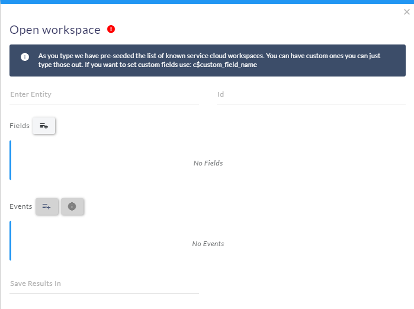Click the add-event icon beside Events
Viewport: 414px width, 309px height.
pos(47,206)
